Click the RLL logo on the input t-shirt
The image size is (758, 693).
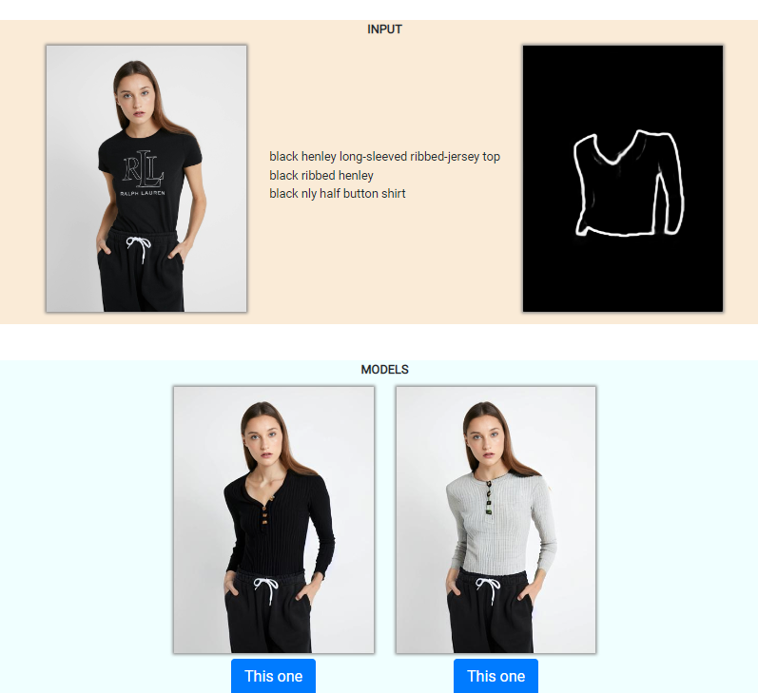pos(143,169)
